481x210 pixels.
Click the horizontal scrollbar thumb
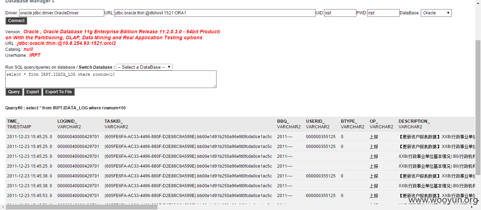pyautogui.click(x=82, y=207)
